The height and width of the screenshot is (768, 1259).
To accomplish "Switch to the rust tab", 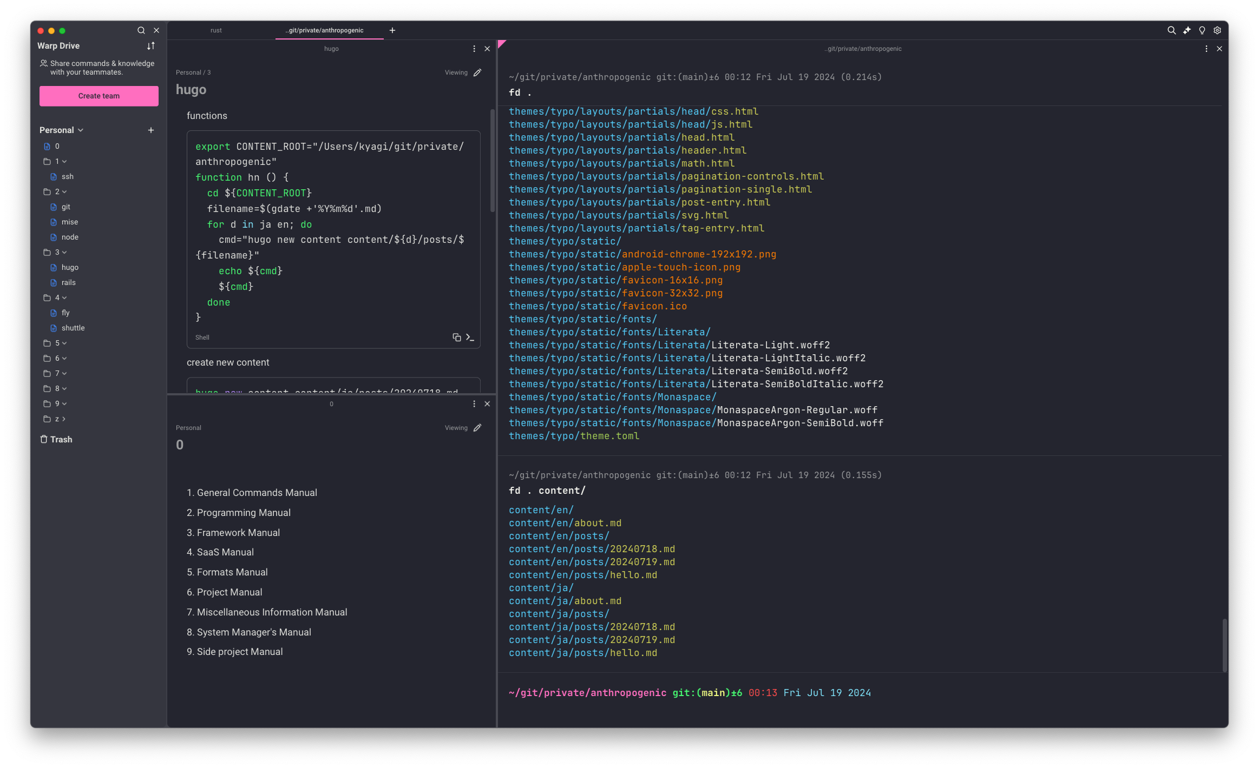I will 216,30.
